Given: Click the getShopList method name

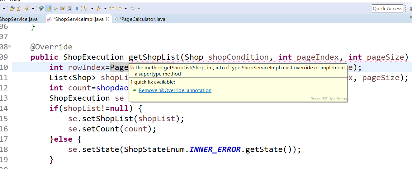Looking at the screenshot, I should pyautogui.click(x=154, y=57).
